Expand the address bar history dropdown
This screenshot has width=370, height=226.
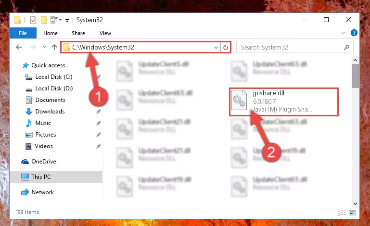point(216,48)
